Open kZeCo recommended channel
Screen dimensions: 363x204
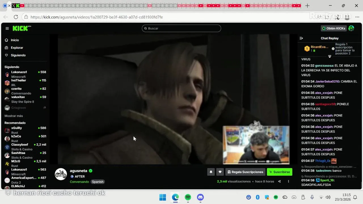tap(25, 138)
